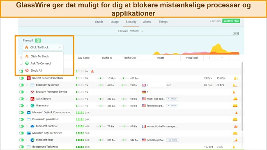Viewport: 267px width, 150px height.
Task: Click the Grammarly app icon
Action: pos(32,105)
